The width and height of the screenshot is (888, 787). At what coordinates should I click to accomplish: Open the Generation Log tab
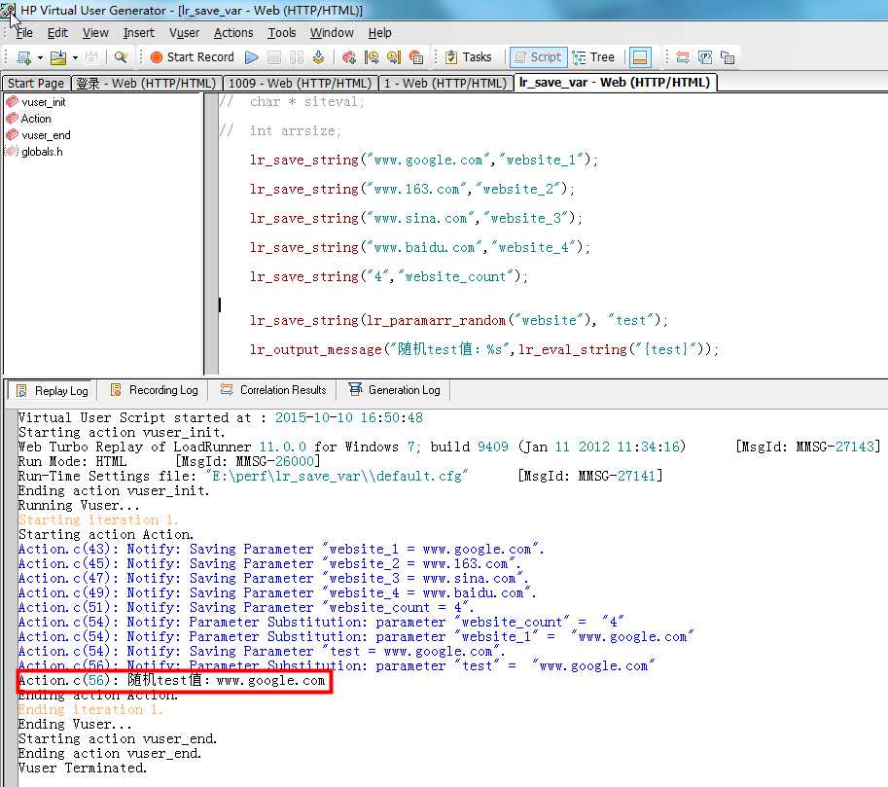[x=394, y=390]
